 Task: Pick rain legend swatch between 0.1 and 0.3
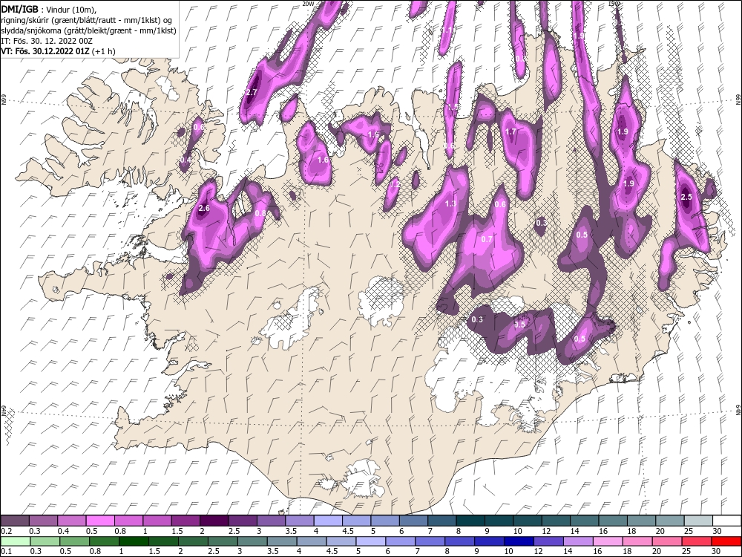pyautogui.click(x=16, y=541)
